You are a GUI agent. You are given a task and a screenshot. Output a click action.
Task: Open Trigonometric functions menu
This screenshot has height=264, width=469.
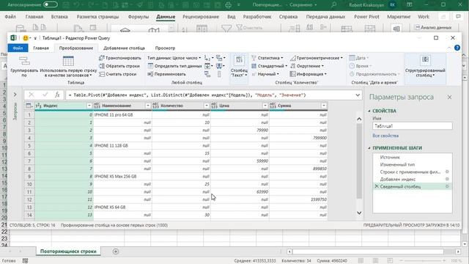(316, 58)
